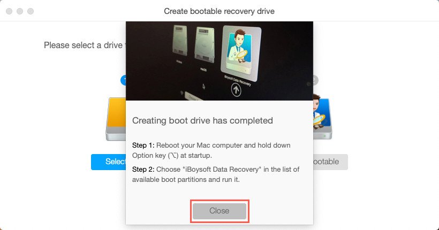This screenshot has width=439, height=230.
Task: Click the leftmost gray hard drive icon in the photo
Action: coord(180,41)
